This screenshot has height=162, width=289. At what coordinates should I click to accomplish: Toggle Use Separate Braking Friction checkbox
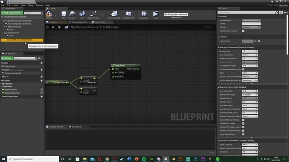tap(243, 69)
